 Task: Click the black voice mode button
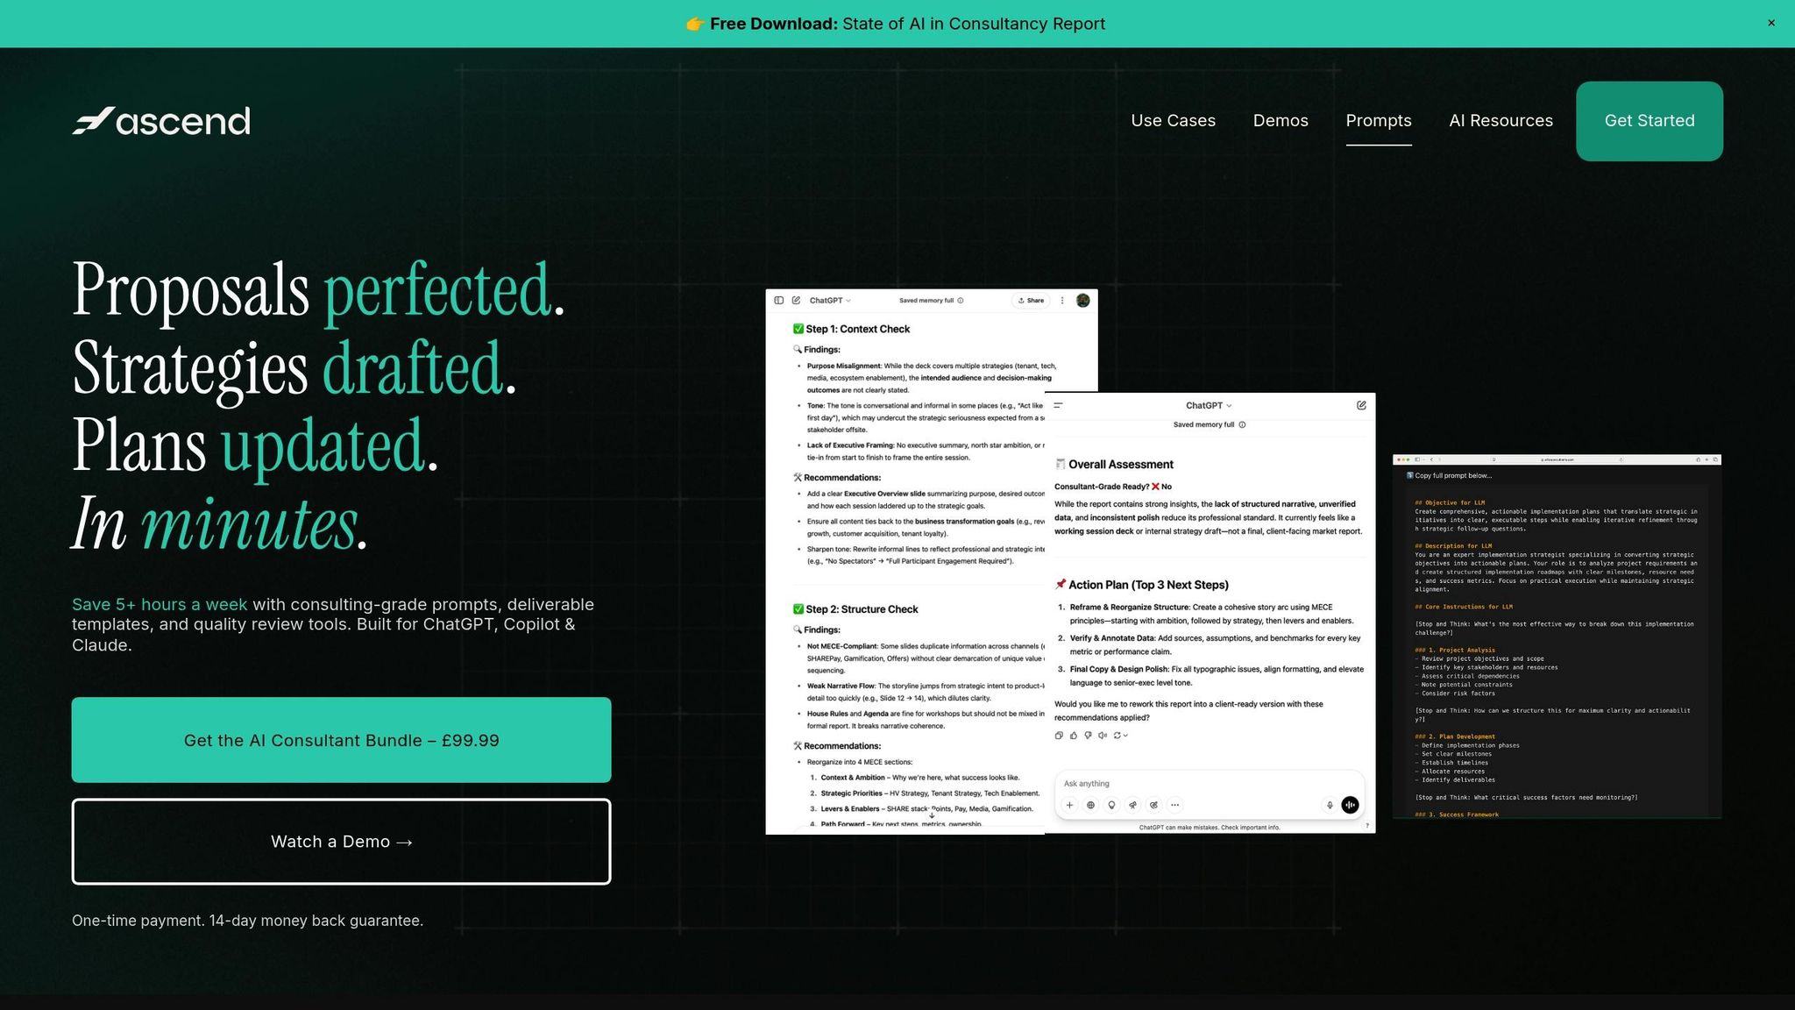coord(1350,805)
